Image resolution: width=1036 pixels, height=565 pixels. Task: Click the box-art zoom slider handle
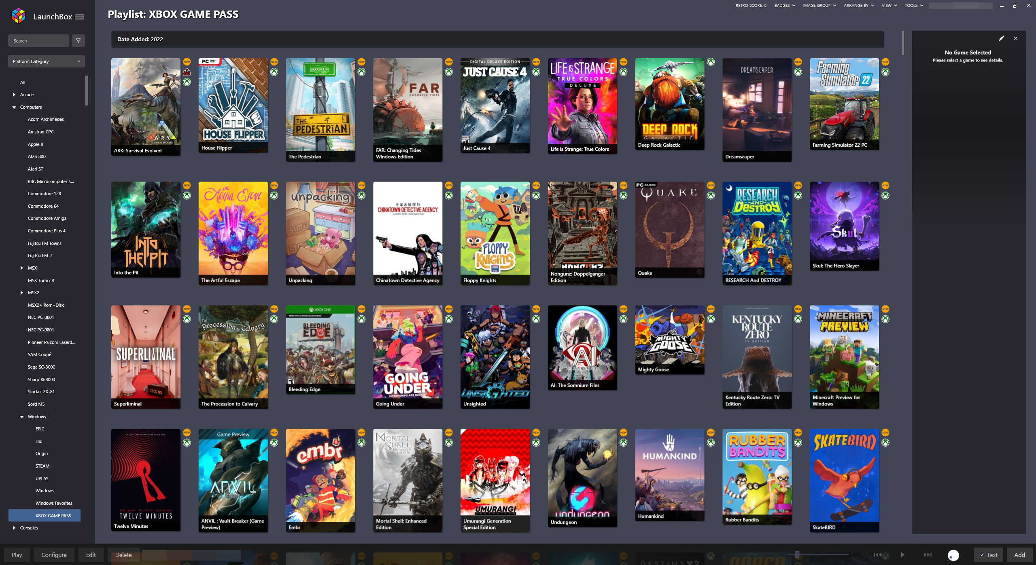coord(797,554)
